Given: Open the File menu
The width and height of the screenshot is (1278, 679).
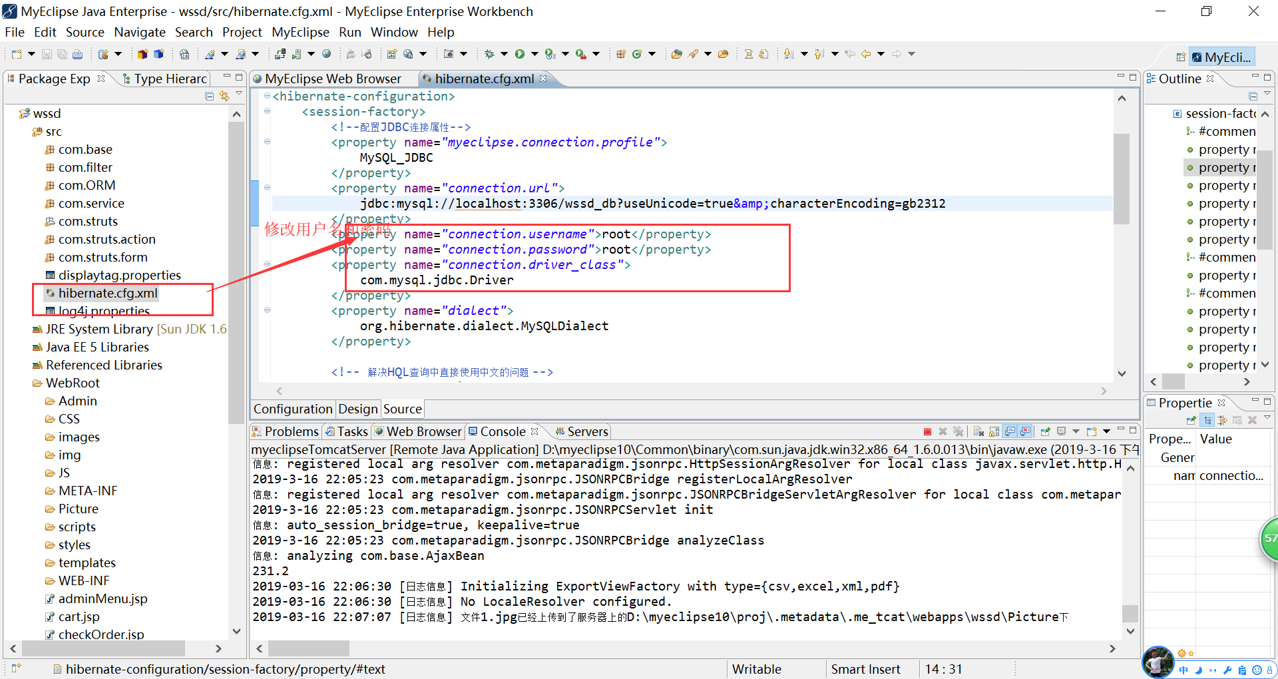Looking at the screenshot, I should [14, 32].
